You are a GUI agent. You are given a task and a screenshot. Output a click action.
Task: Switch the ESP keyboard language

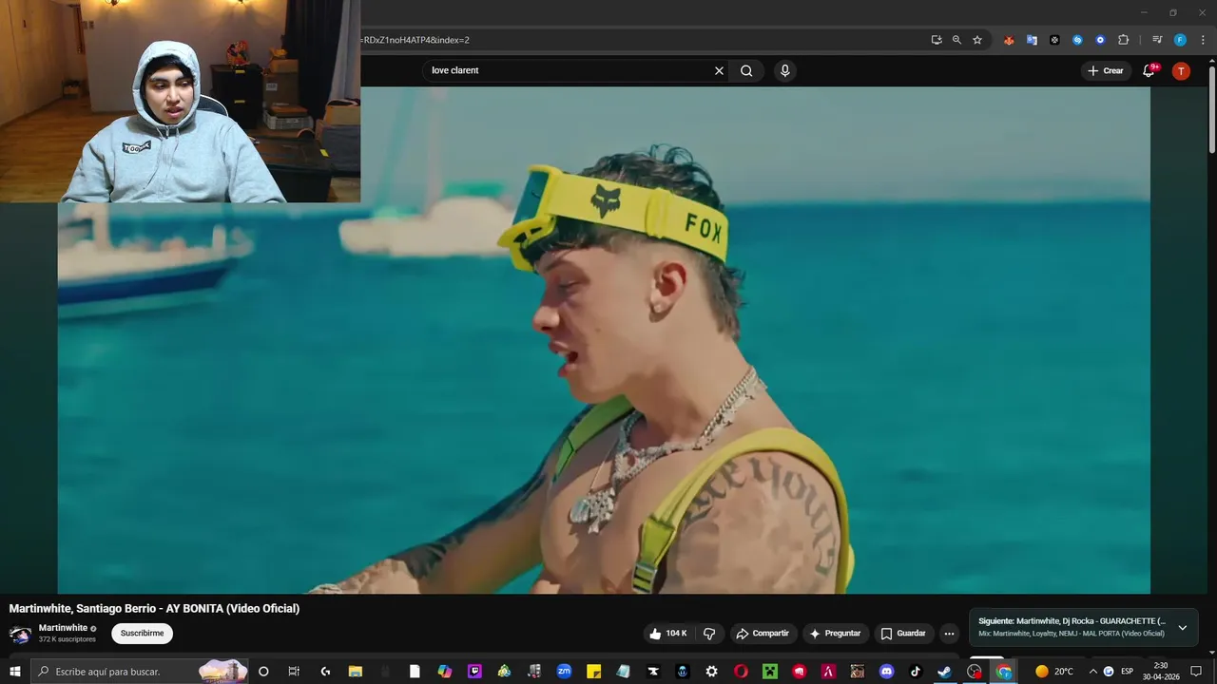tap(1128, 672)
